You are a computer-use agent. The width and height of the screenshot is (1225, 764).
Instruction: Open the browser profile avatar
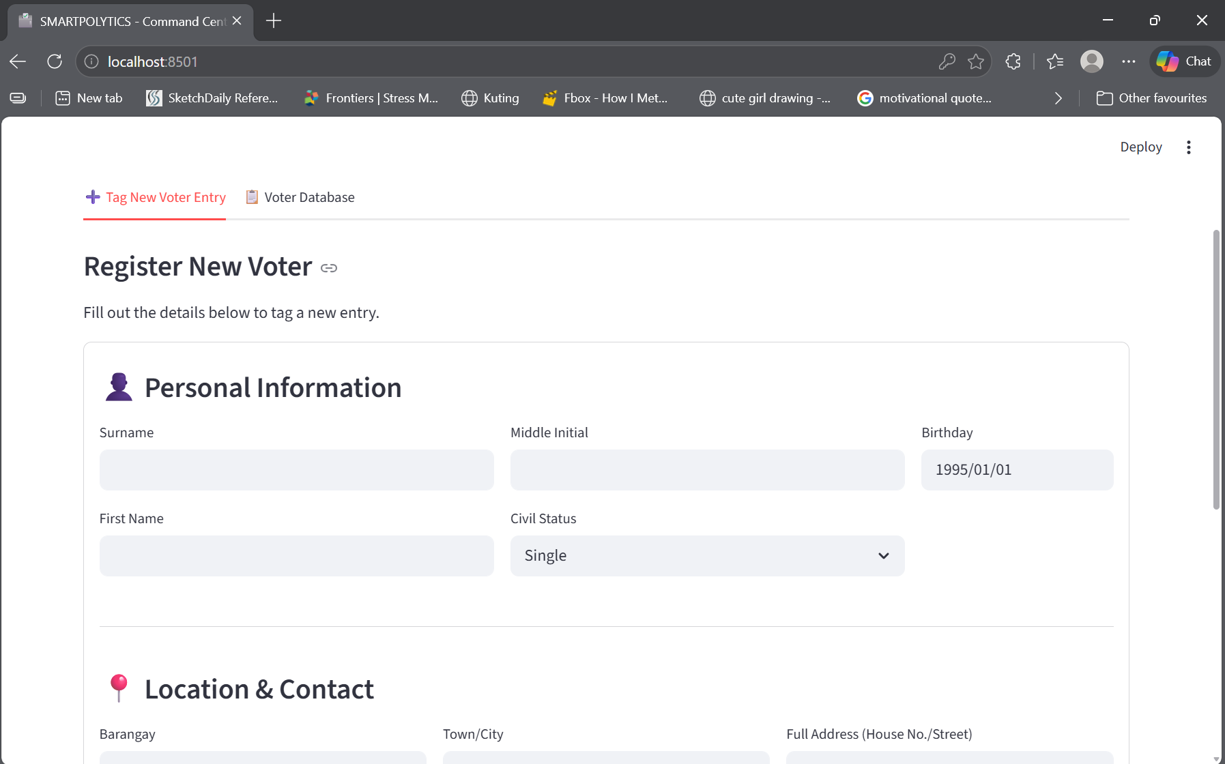click(1091, 61)
